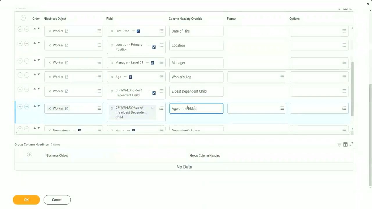Edit the Eldest Dependent Child heading override

coord(196,91)
